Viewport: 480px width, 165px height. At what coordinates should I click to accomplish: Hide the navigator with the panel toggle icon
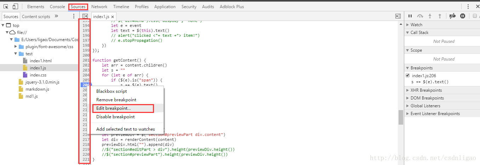point(85,16)
